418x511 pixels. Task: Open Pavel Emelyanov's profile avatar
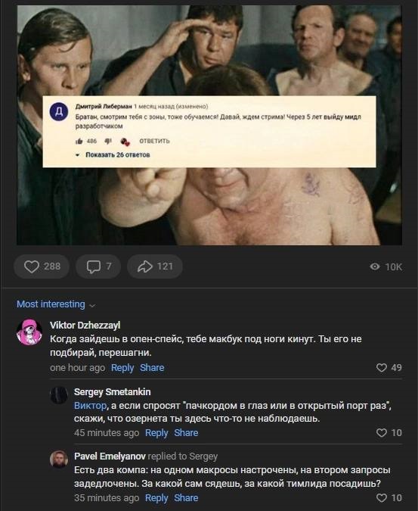click(x=59, y=460)
